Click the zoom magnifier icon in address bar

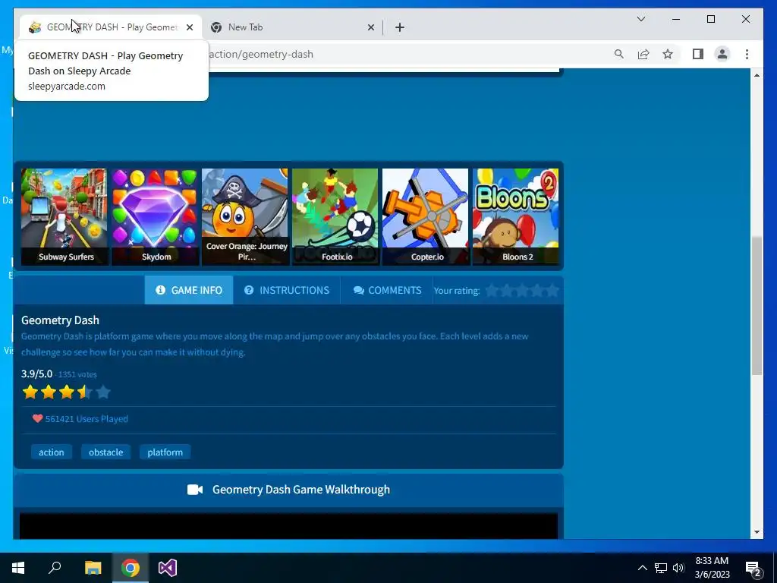pos(619,54)
